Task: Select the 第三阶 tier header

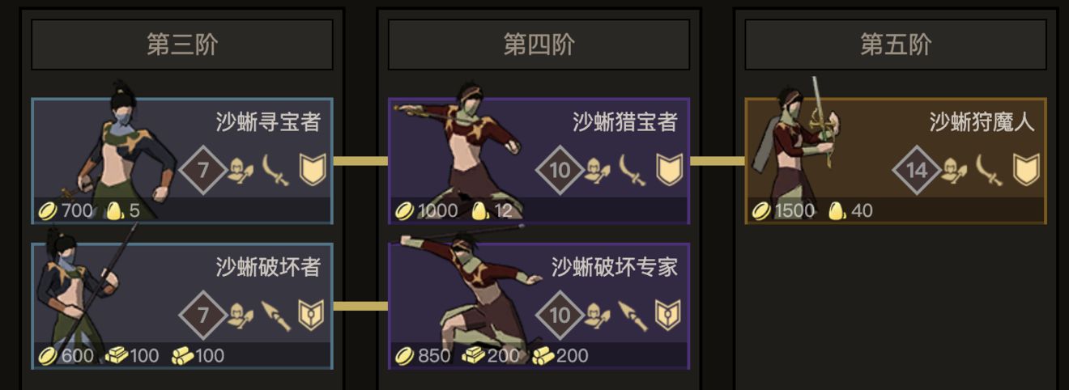Action: (182, 45)
